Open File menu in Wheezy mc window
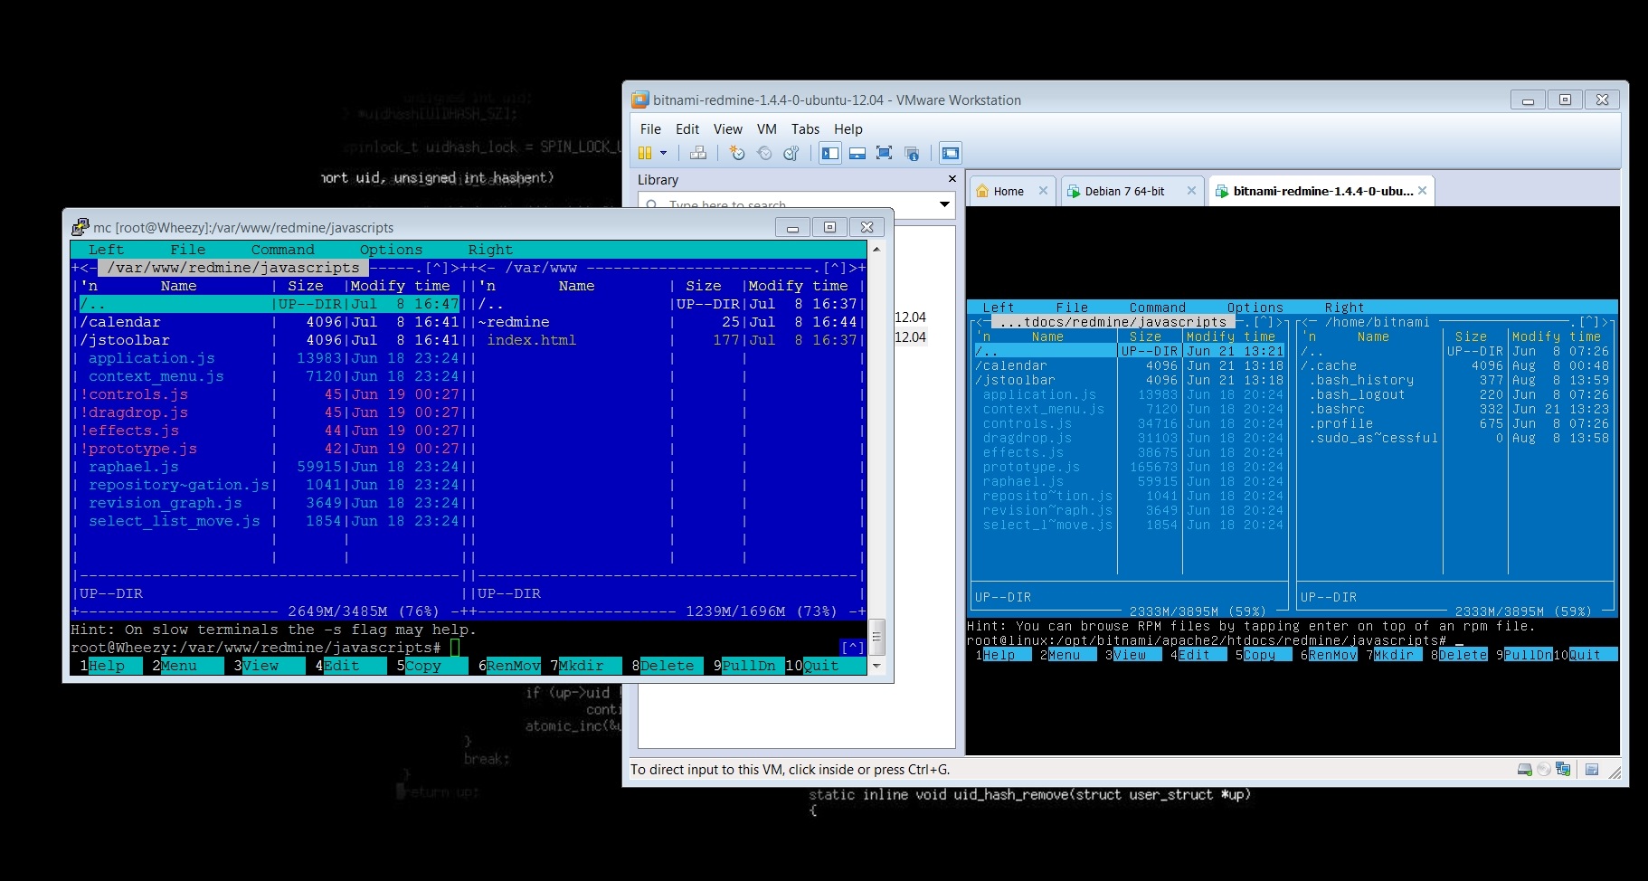The height and width of the screenshot is (881, 1648). point(187,250)
